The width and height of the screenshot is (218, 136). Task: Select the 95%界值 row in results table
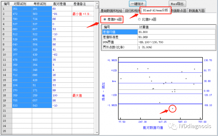[119, 42]
